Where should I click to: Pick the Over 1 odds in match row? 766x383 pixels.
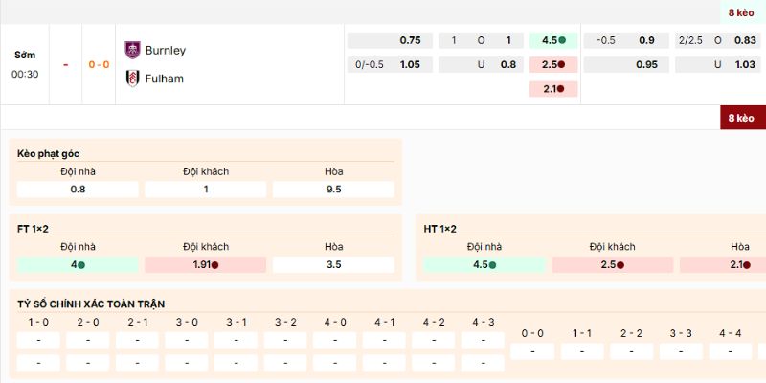(x=482, y=41)
